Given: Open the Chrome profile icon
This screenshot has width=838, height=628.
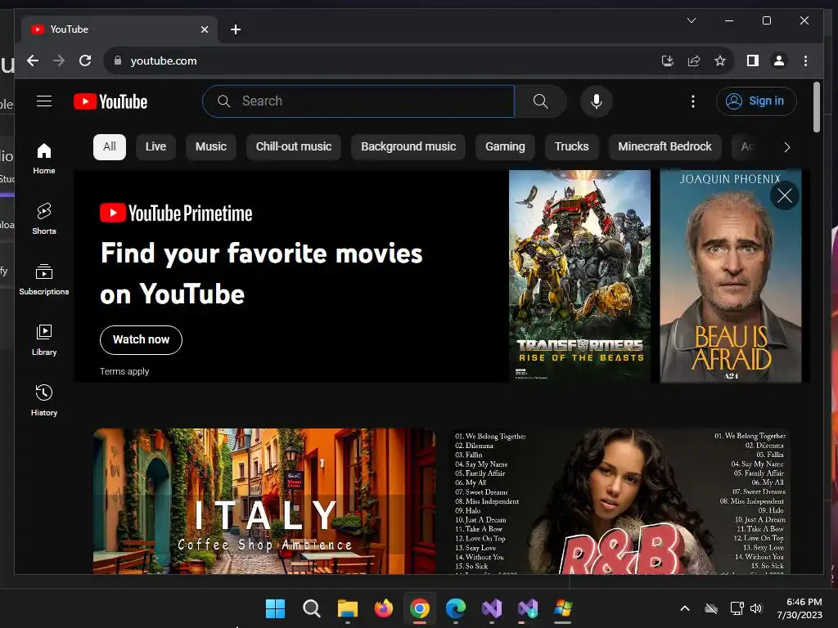Looking at the screenshot, I should click(x=779, y=61).
